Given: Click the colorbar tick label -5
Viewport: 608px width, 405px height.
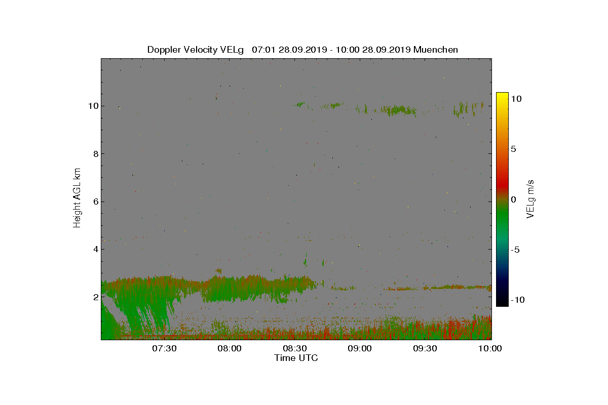Looking at the screenshot, I should [x=515, y=250].
